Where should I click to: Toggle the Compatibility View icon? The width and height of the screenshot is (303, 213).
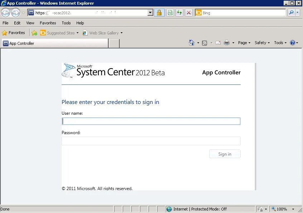[170, 13]
